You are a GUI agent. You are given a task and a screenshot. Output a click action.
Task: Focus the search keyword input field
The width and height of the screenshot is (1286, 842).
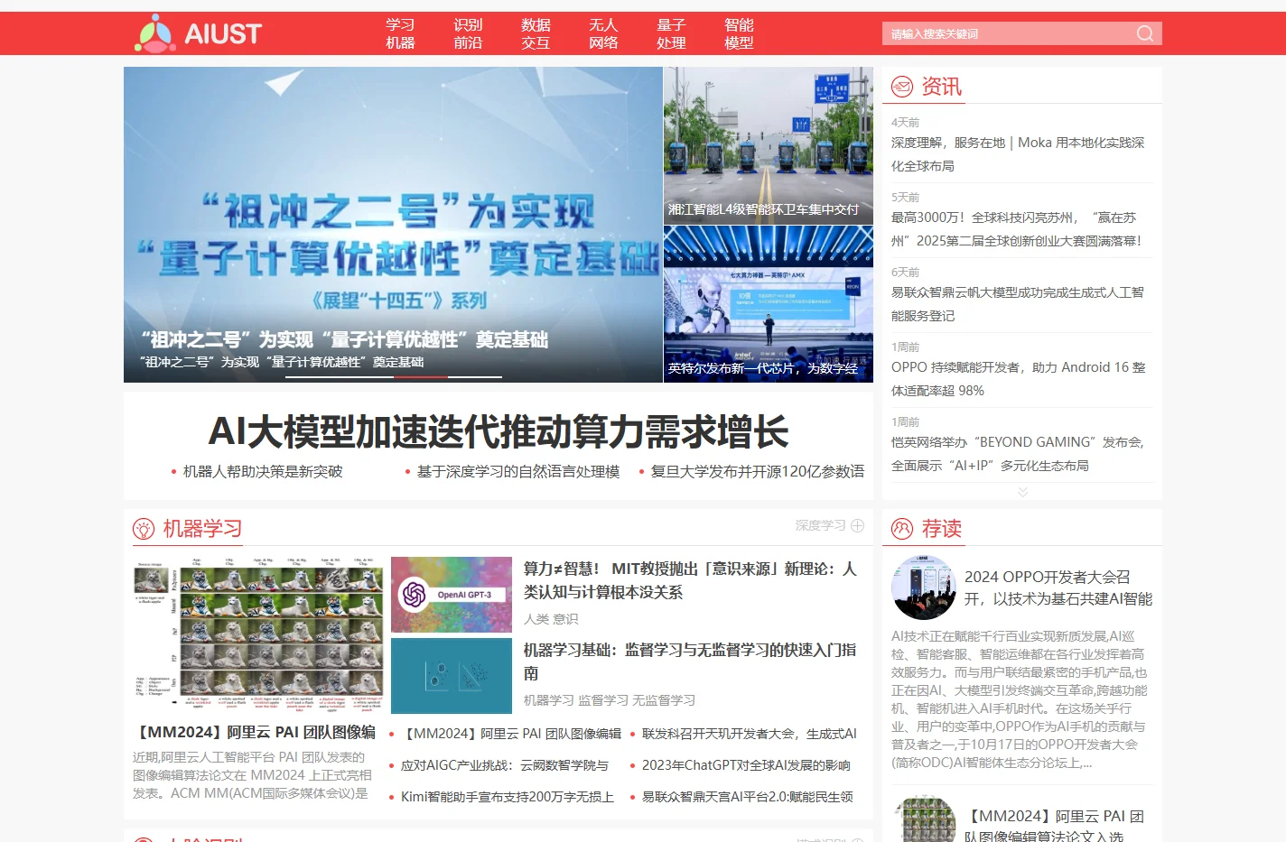coord(1007,33)
